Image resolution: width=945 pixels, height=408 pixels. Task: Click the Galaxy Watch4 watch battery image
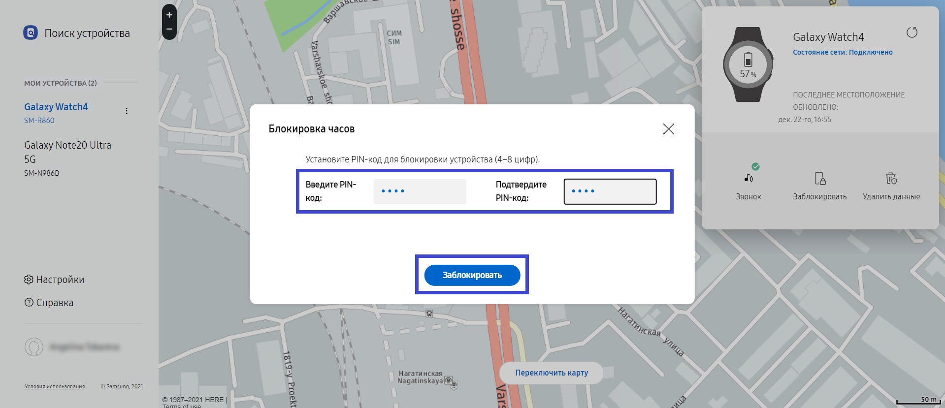coord(748,64)
